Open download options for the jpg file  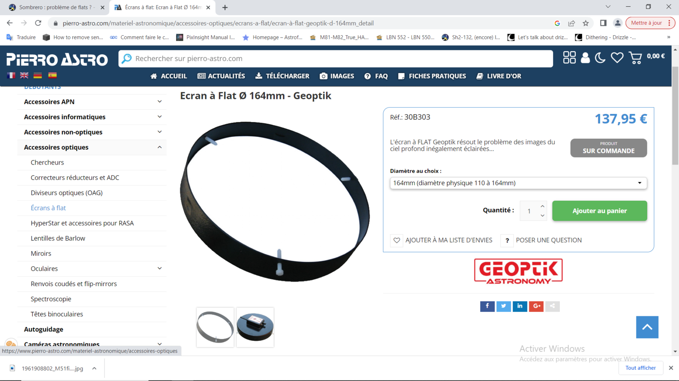94,368
